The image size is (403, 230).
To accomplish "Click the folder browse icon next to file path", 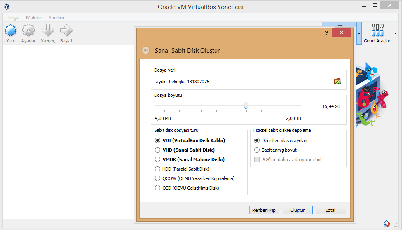I will (337, 82).
